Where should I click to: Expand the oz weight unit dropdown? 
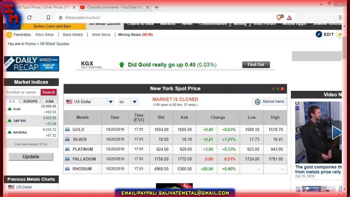(135, 102)
